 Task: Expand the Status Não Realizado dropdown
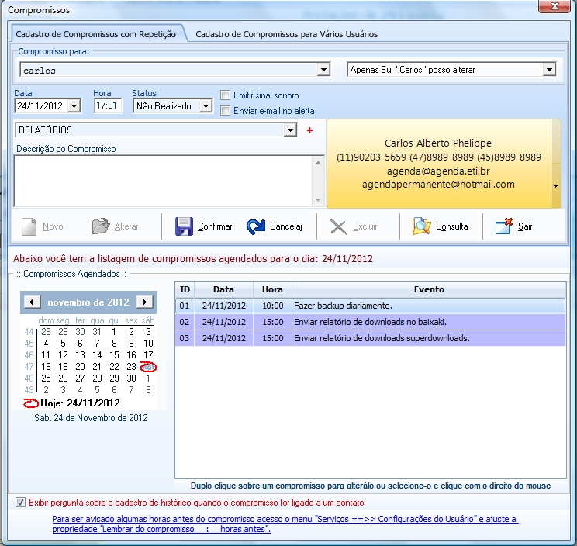pyautogui.click(x=206, y=106)
